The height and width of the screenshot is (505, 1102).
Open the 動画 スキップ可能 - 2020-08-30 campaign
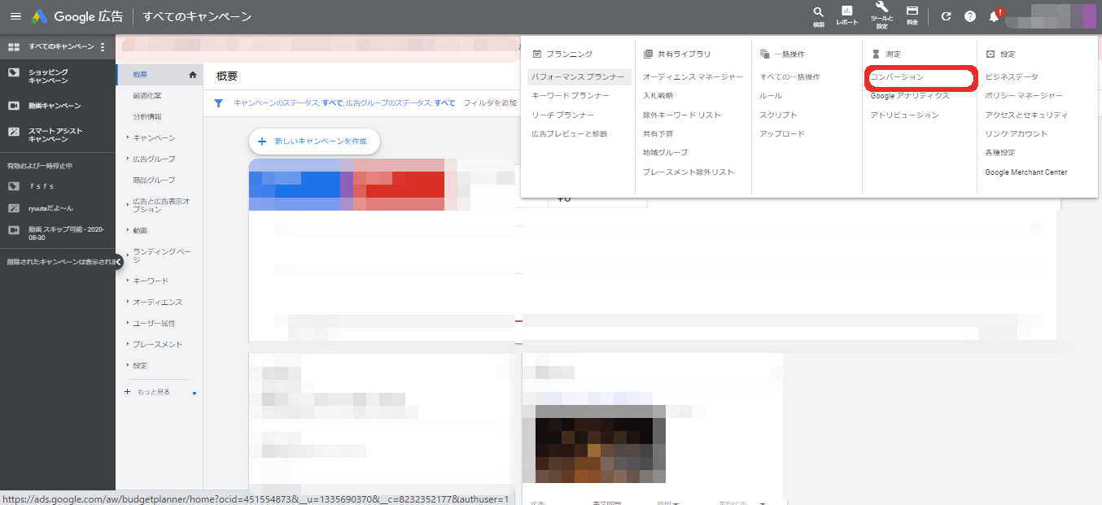click(66, 233)
